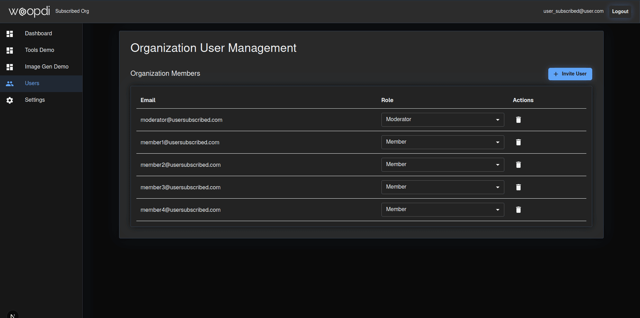Expand member4's role dropdown arrow
The height and width of the screenshot is (318, 640).
click(497, 210)
